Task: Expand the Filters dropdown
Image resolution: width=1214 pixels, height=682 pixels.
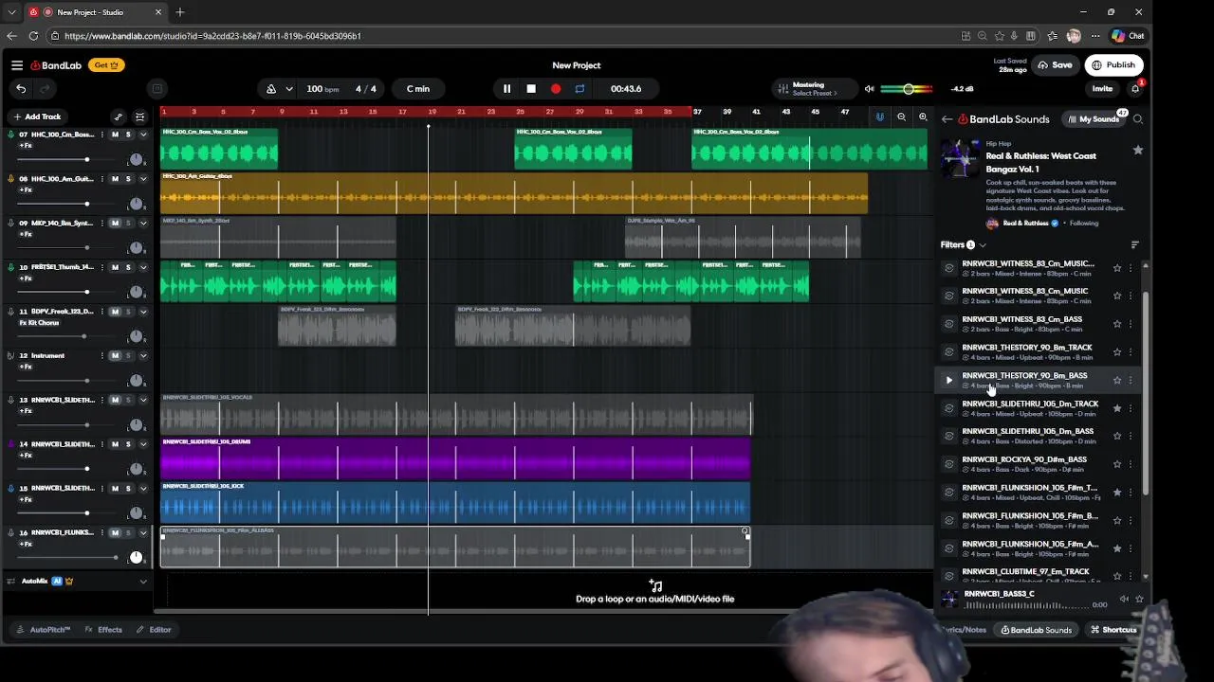Action: click(x=964, y=245)
